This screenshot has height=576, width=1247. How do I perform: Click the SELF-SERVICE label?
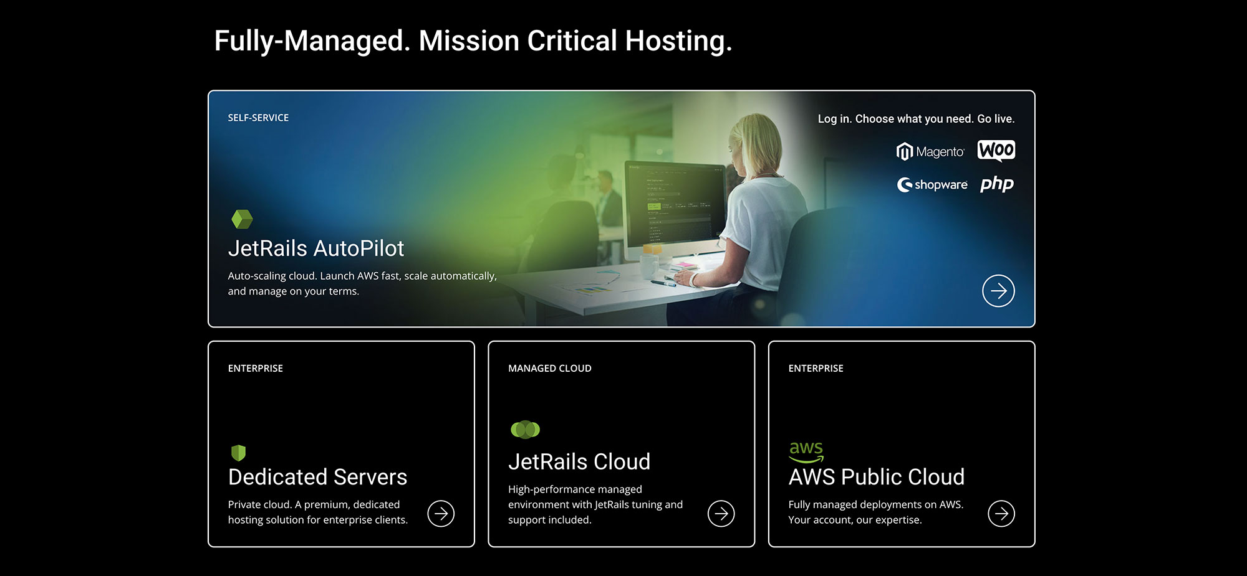coord(258,118)
